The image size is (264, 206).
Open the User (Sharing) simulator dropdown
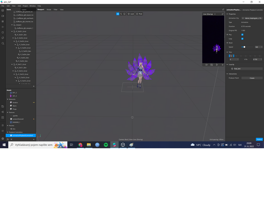209,14
